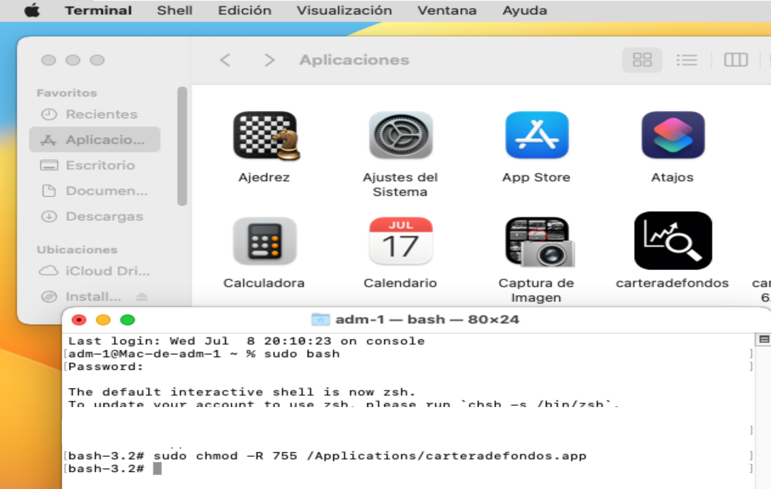Open the Shell menu

175,10
